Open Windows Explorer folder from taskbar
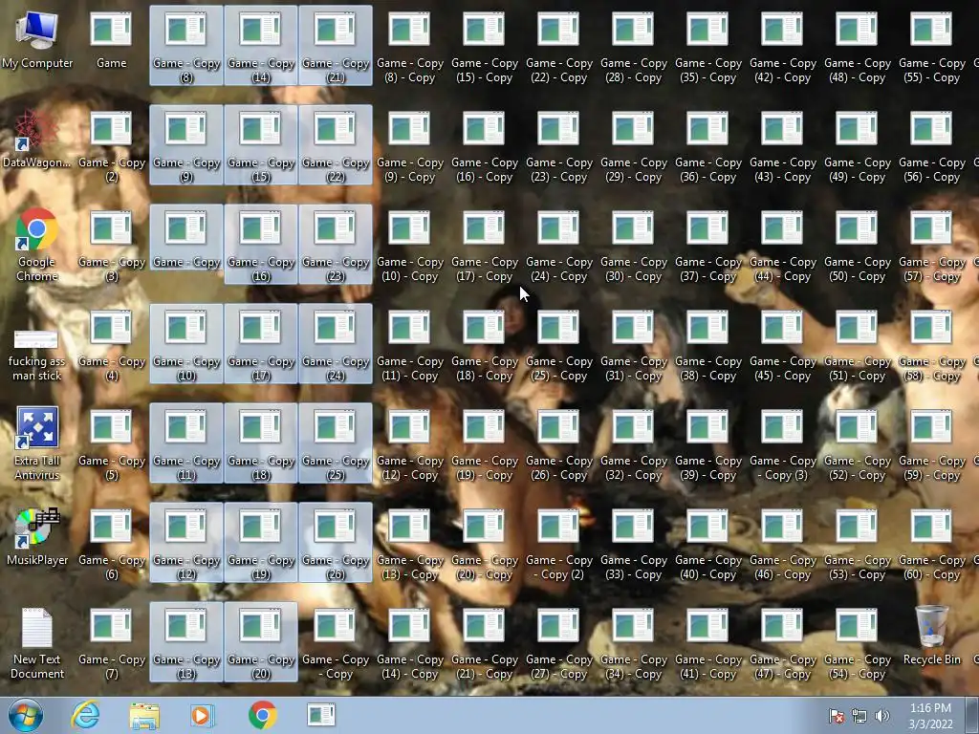Image resolution: width=979 pixels, height=734 pixels. tap(144, 715)
